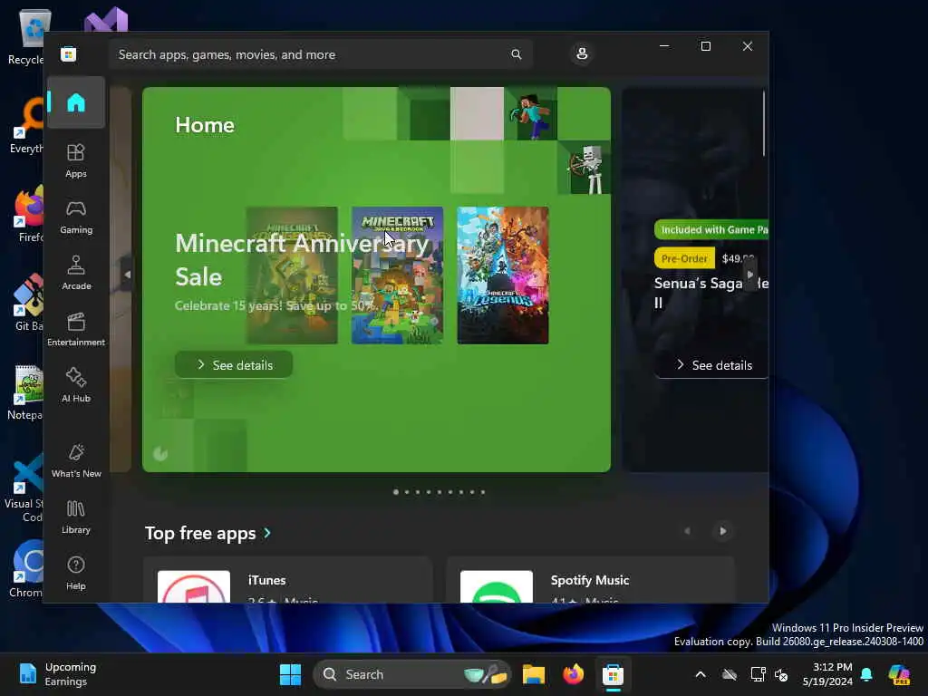Open the Library page
Screen dimensions: 928x696
tap(76, 517)
